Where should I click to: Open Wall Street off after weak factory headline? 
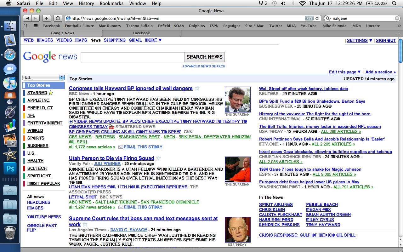point(304,89)
